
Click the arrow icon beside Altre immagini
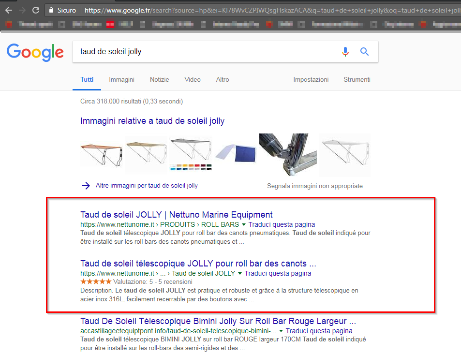tap(86, 186)
